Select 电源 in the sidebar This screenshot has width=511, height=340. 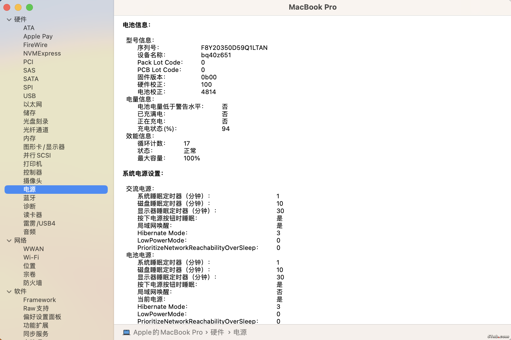(x=29, y=190)
